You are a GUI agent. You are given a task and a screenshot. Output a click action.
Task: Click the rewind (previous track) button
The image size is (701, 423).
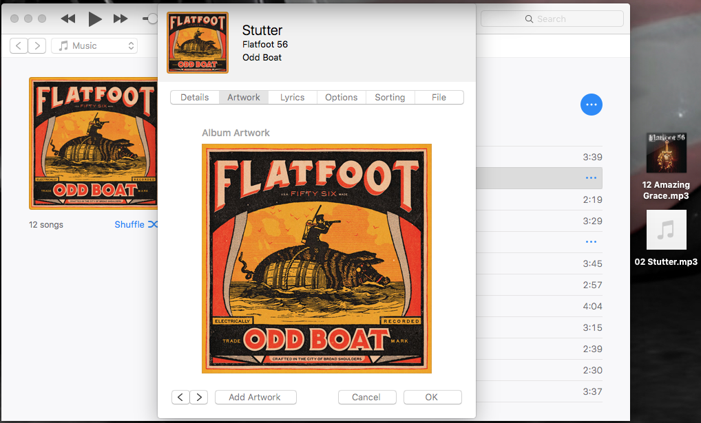(68, 19)
